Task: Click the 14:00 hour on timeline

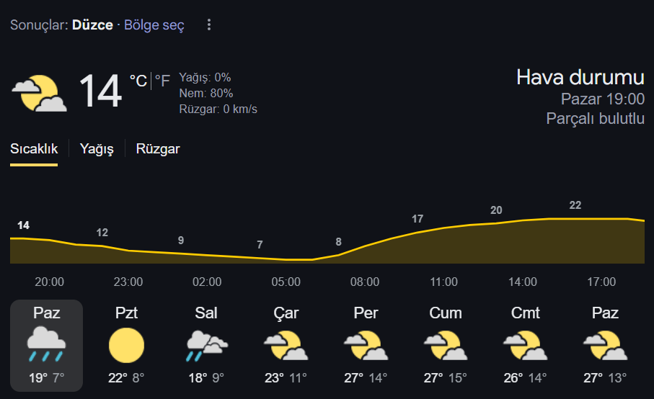Action: point(523,282)
